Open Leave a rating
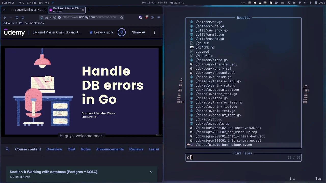This screenshot has width=326, height=183. (101, 32)
